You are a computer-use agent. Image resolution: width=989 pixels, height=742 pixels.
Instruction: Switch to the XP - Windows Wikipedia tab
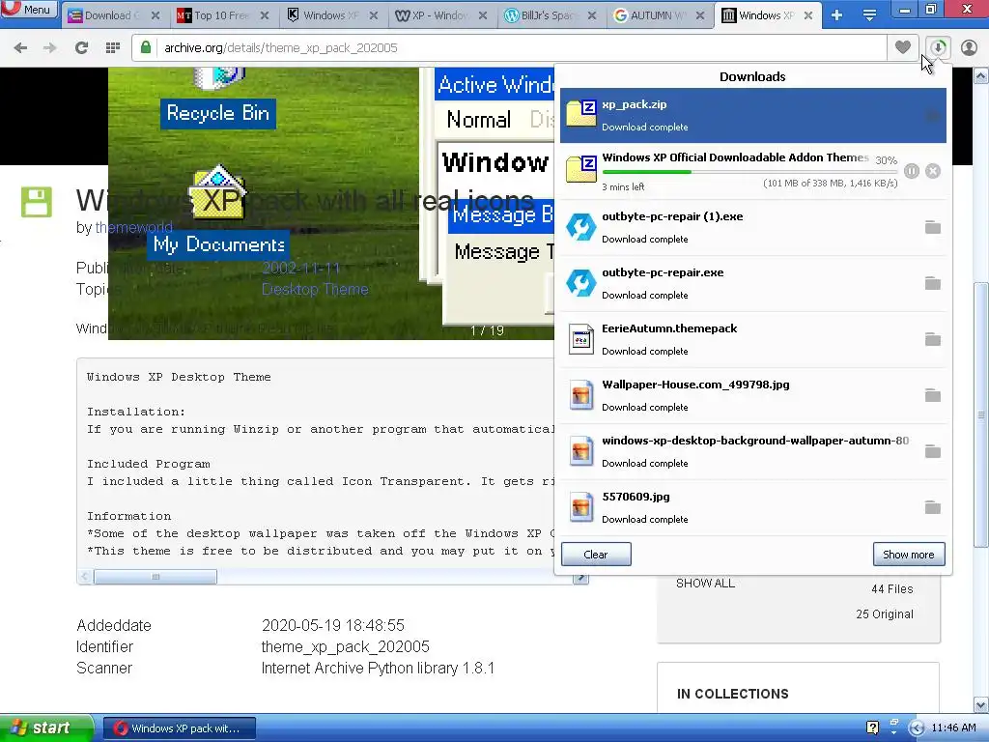[440, 15]
